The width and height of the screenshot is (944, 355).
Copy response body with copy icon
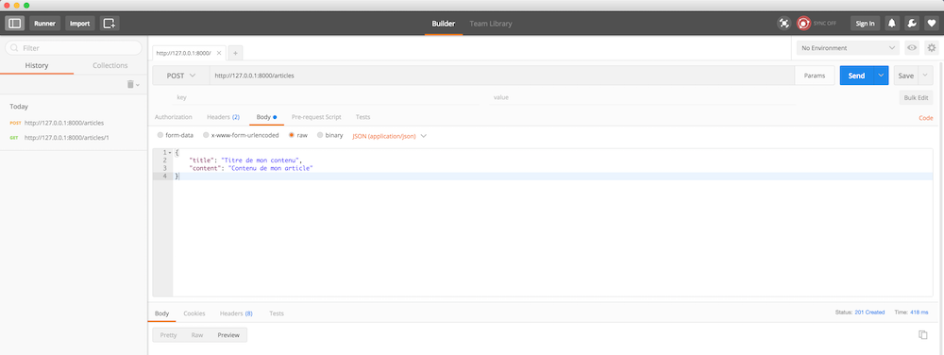point(922,334)
